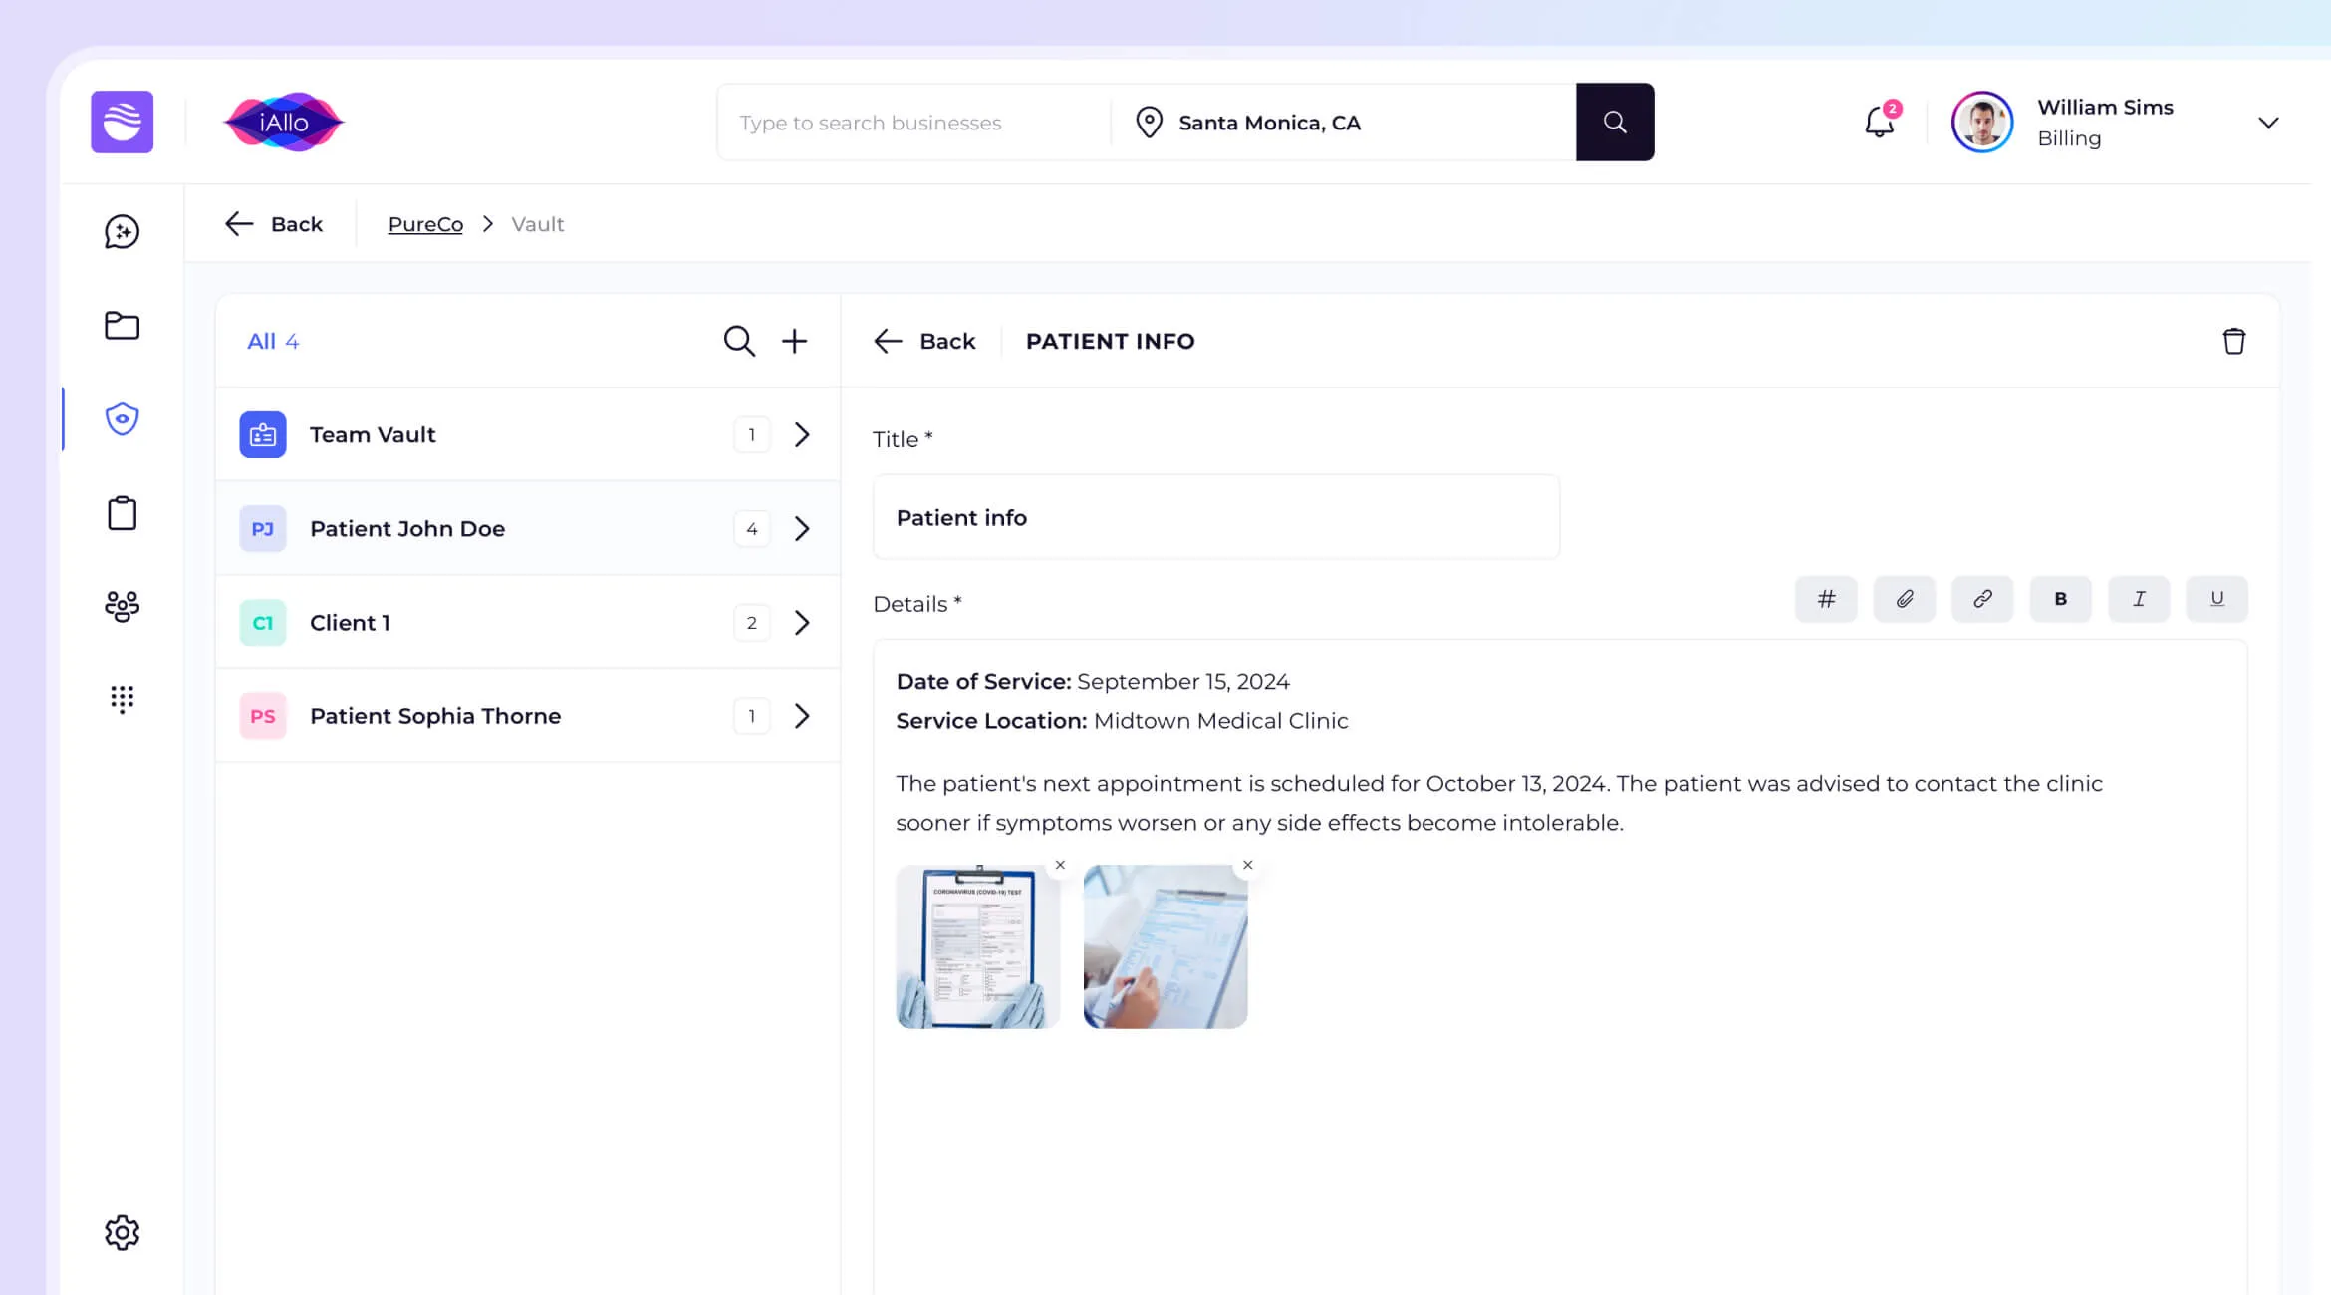Click Team Vault briefcase icon
Image resolution: width=2331 pixels, height=1295 pixels.
click(263, 434)
